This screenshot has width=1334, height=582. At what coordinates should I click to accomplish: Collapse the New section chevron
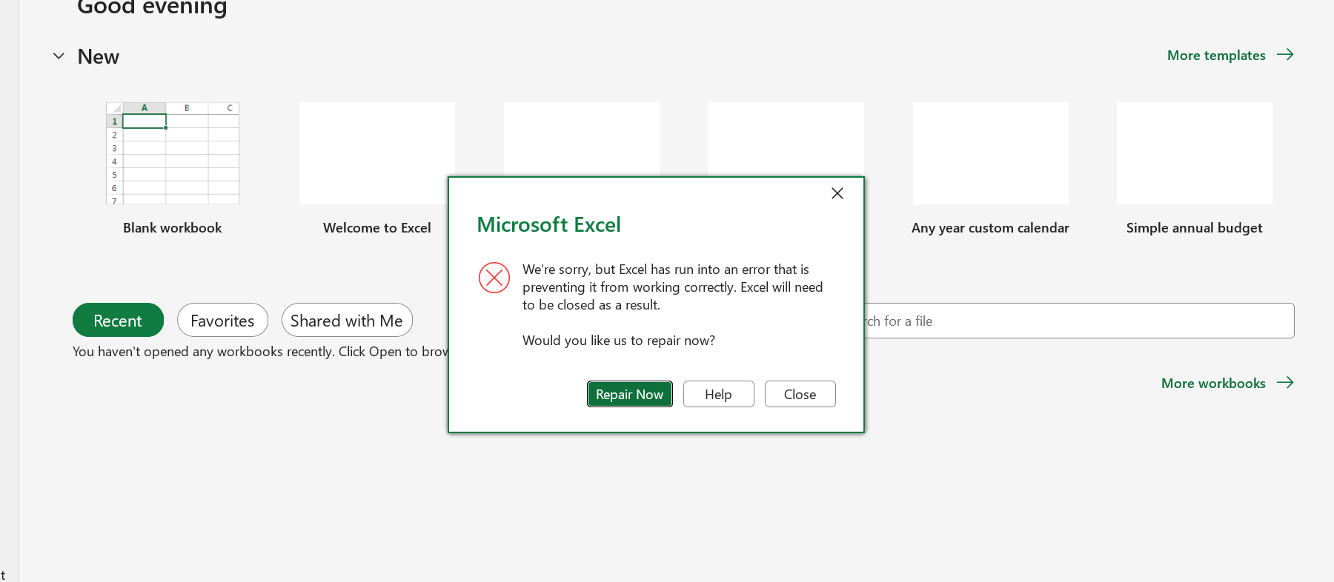pyautogui.click(x=59, y=56)
